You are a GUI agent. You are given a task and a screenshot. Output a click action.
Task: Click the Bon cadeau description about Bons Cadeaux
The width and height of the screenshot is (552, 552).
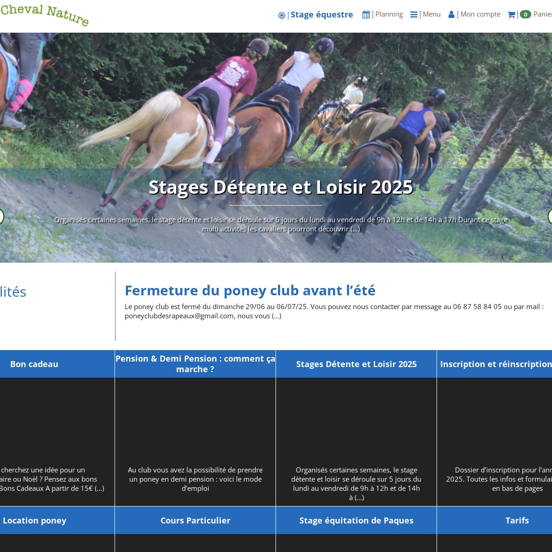click(52, 479)
